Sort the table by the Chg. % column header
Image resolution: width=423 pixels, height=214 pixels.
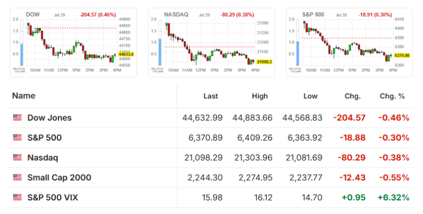[392, 96]
